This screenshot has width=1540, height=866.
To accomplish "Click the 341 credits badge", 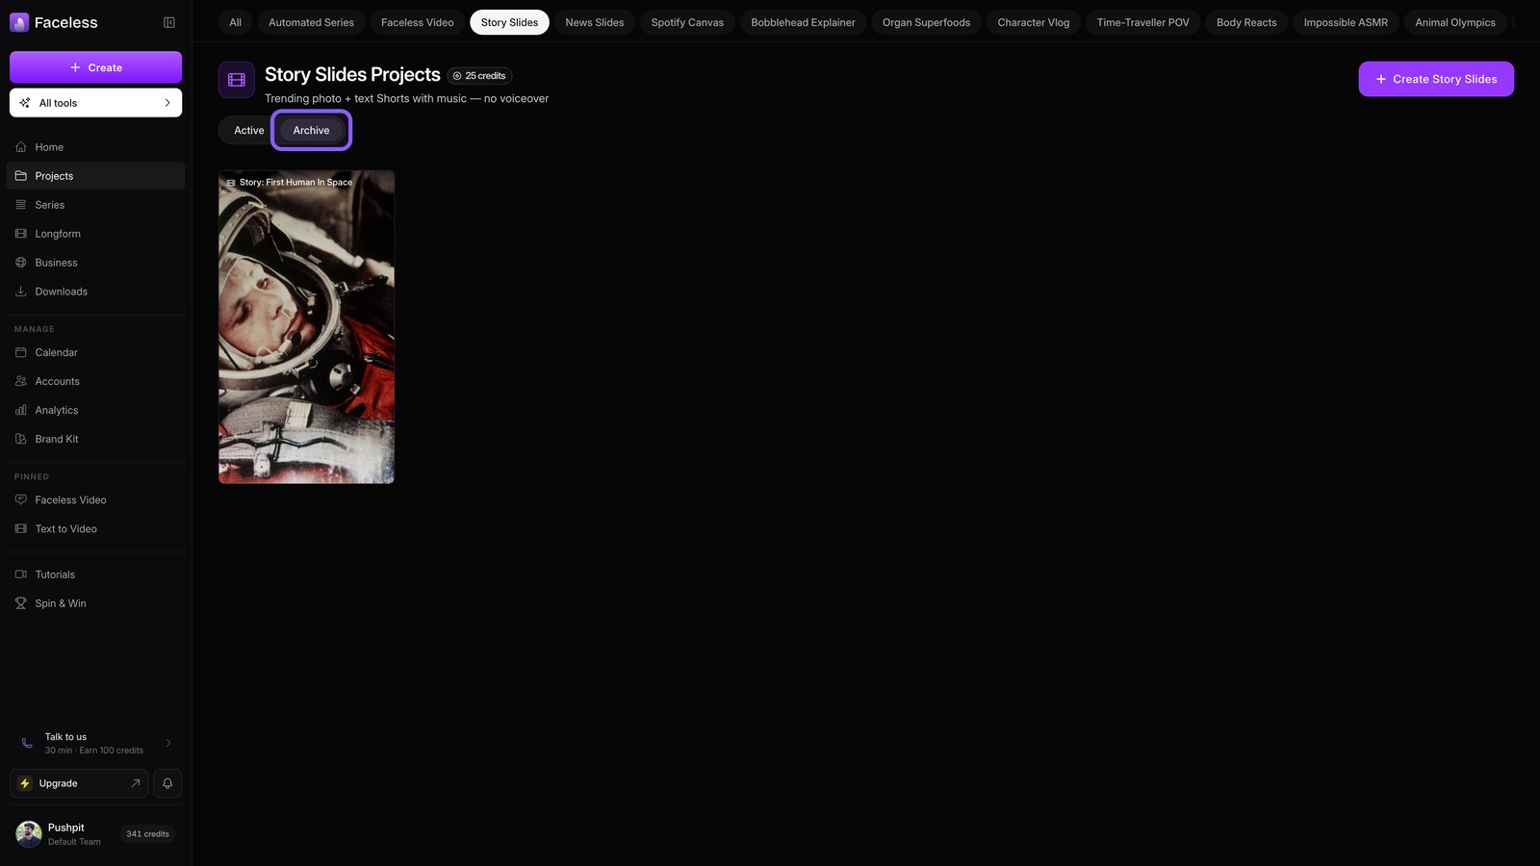I will click(147, 834).
